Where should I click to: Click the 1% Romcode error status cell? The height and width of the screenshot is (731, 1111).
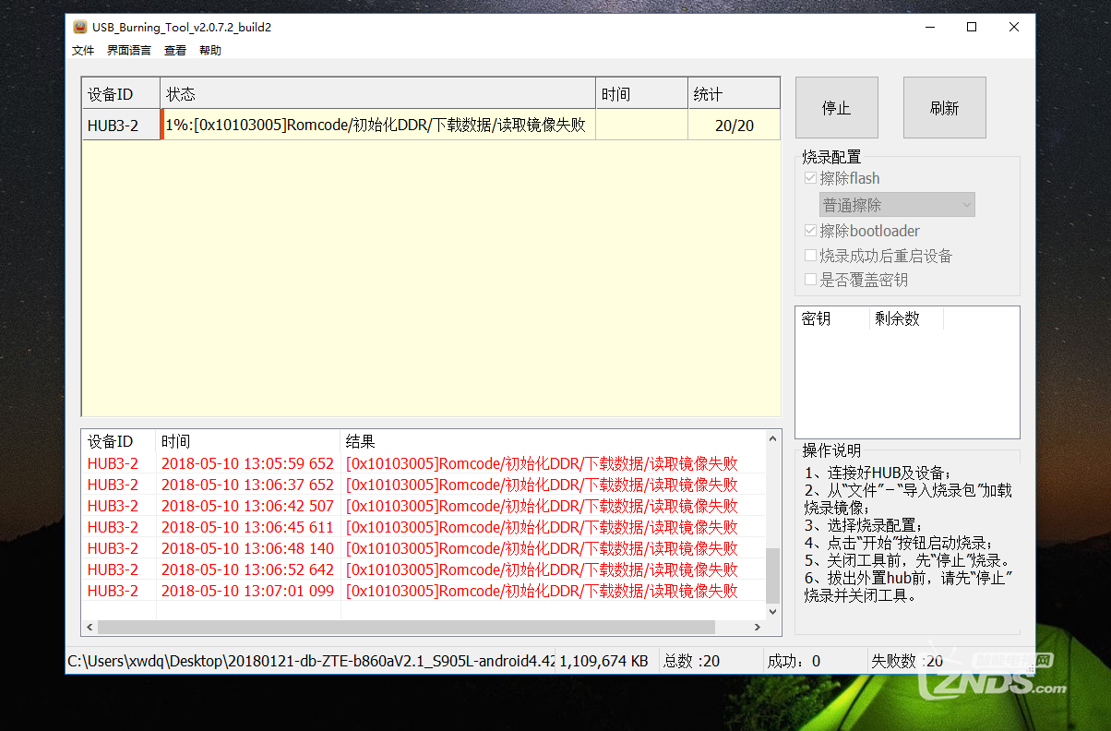(379, 126)
